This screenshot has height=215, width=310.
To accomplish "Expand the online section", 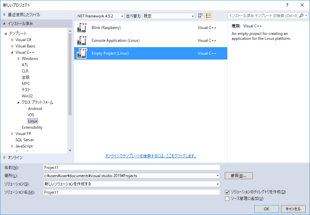I will point(5,157).
